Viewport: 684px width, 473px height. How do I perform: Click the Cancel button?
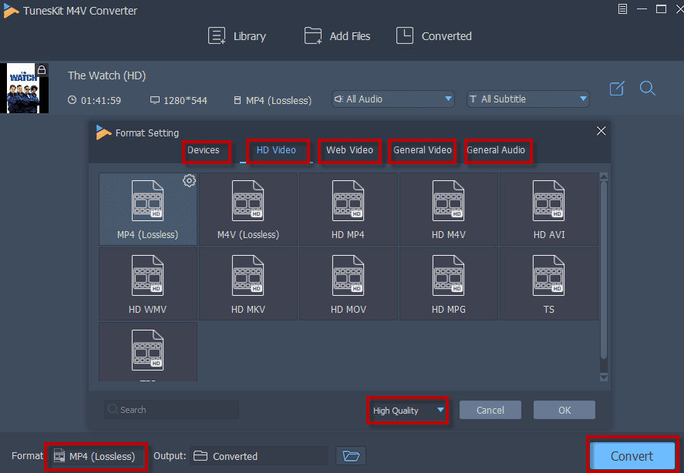click(490, 411)
